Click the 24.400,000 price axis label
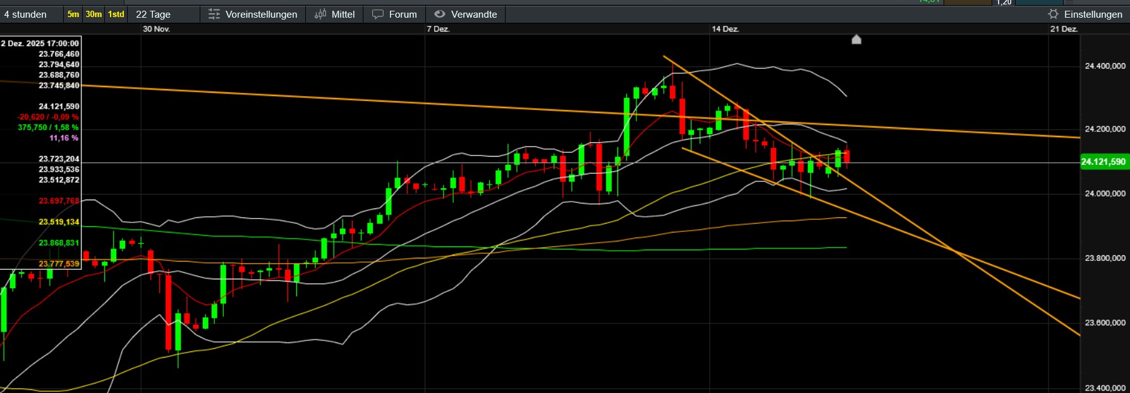 1105,66
